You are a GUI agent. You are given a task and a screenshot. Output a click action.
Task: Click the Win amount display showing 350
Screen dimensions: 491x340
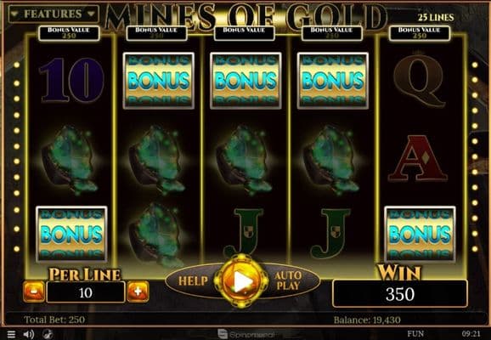[400, 293]
